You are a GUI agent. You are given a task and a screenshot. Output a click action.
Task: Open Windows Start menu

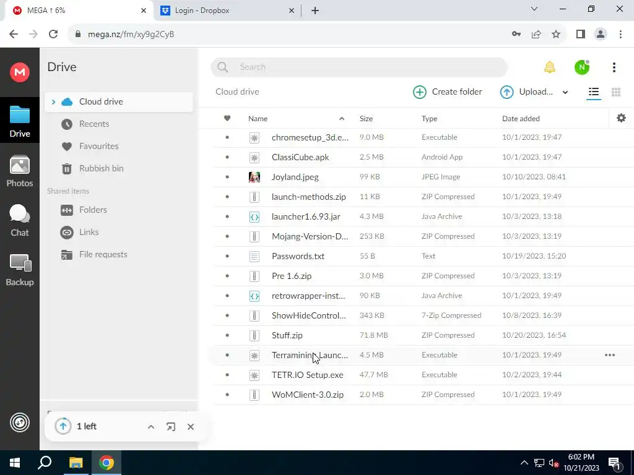15,463
